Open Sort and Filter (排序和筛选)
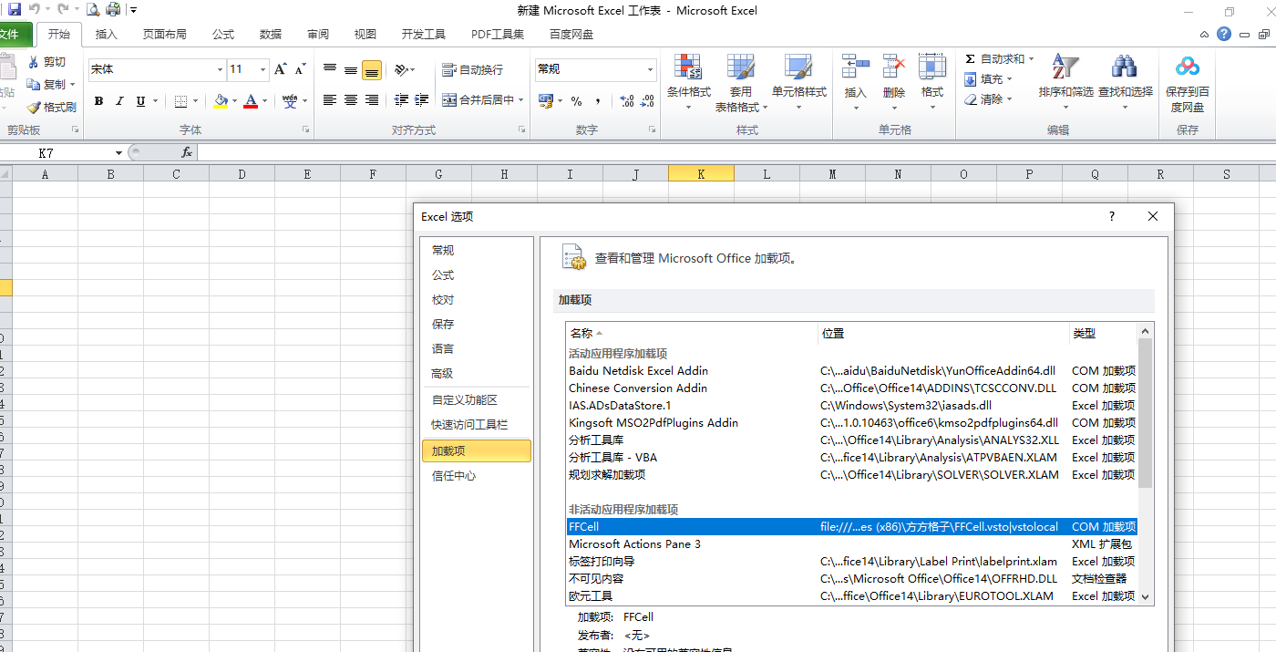The height and width of the screenshot is (652, 1276). pyautogui.click(x=1065, y=82)
